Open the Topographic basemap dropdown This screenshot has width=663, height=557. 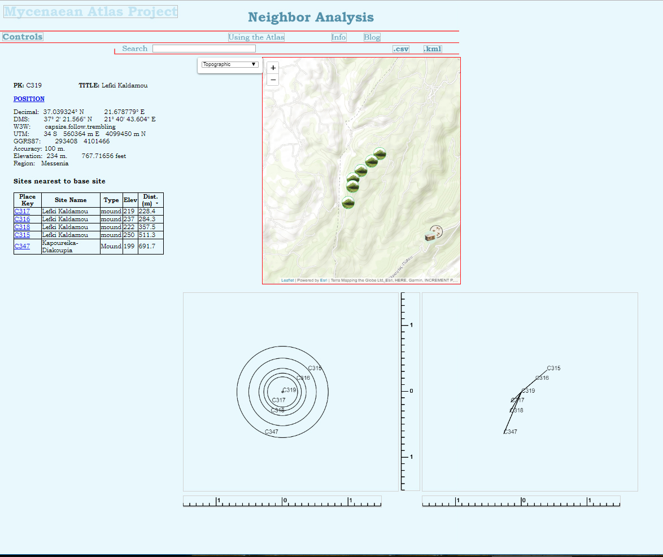click(x=230, y=64)
